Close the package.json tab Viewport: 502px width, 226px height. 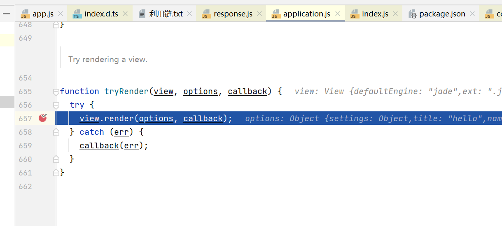[472, 14]
